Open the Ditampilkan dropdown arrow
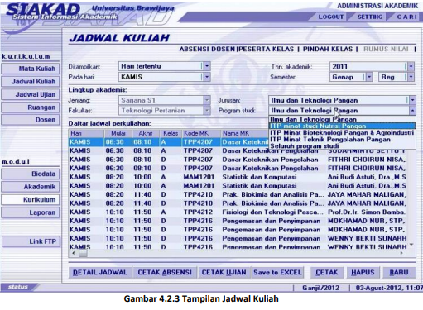Viewport: 423px width, 310px height. (207, 66)
